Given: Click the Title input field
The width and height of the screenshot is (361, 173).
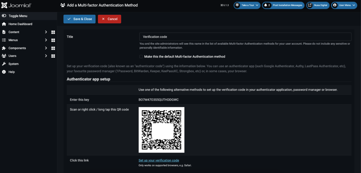Looking at the screenshot, I should coord(245,37).
